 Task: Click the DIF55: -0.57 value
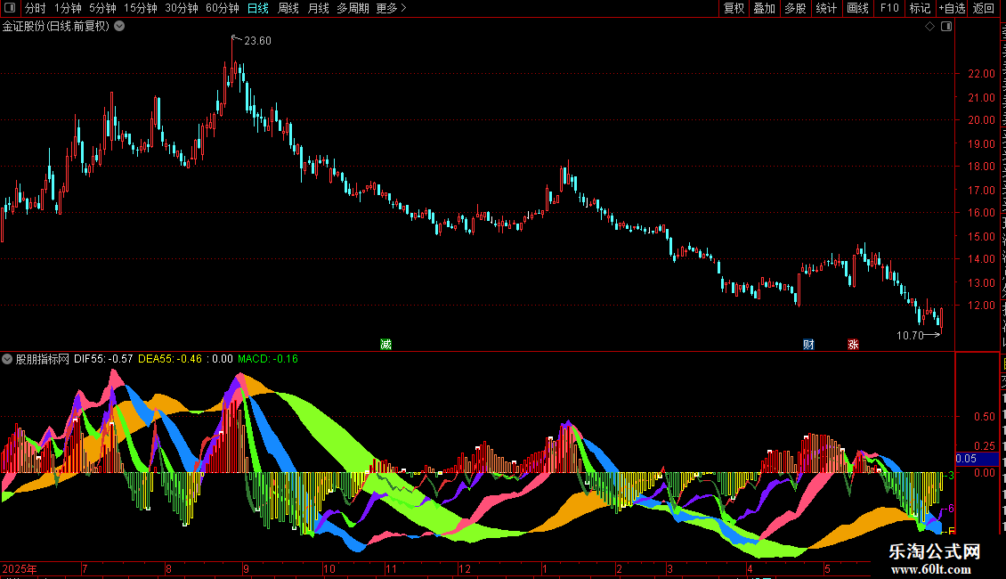click(x=103, y=359)
